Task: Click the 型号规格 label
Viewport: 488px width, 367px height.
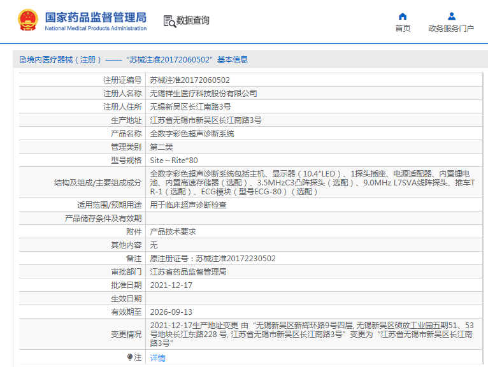Action: pos(126,161)
